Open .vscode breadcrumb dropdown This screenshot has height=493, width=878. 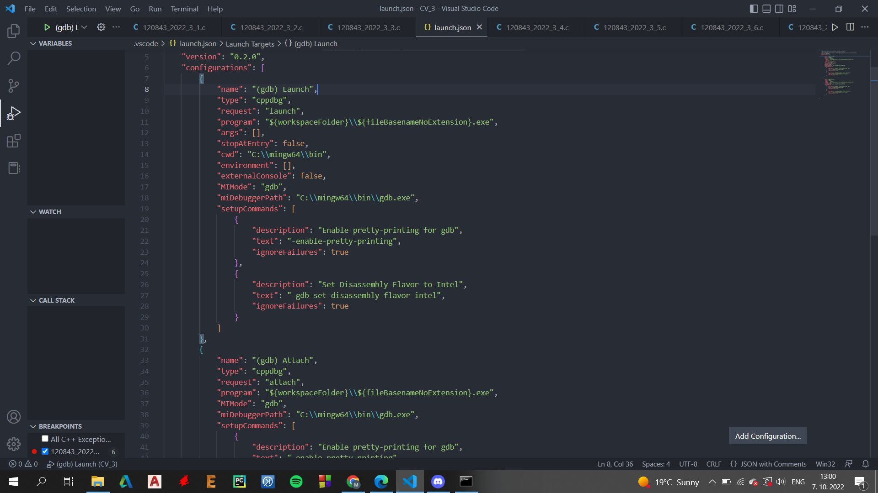coord(146,43)
